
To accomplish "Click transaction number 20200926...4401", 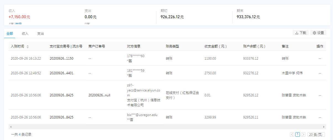I will [61, 73].
